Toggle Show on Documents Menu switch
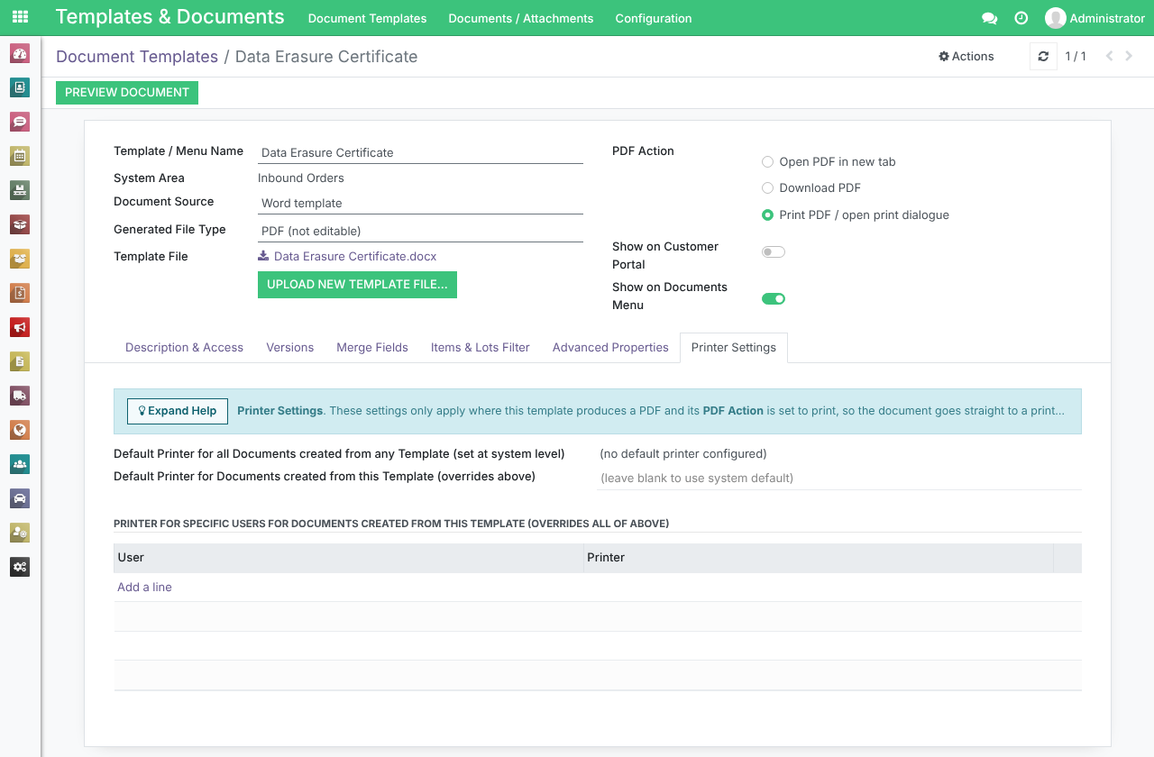 point(774,298)
